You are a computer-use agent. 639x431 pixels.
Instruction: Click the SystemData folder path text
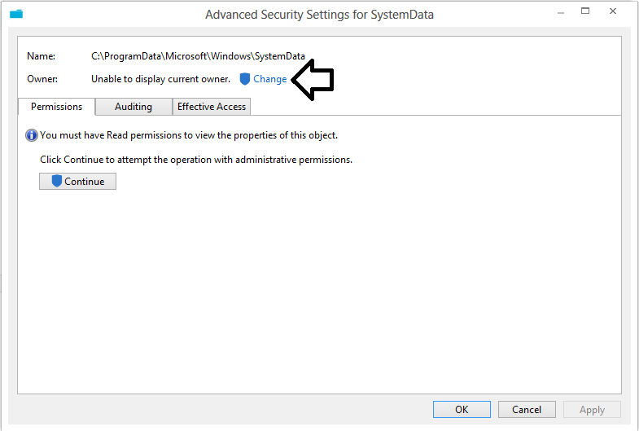[x=198, y=56]
